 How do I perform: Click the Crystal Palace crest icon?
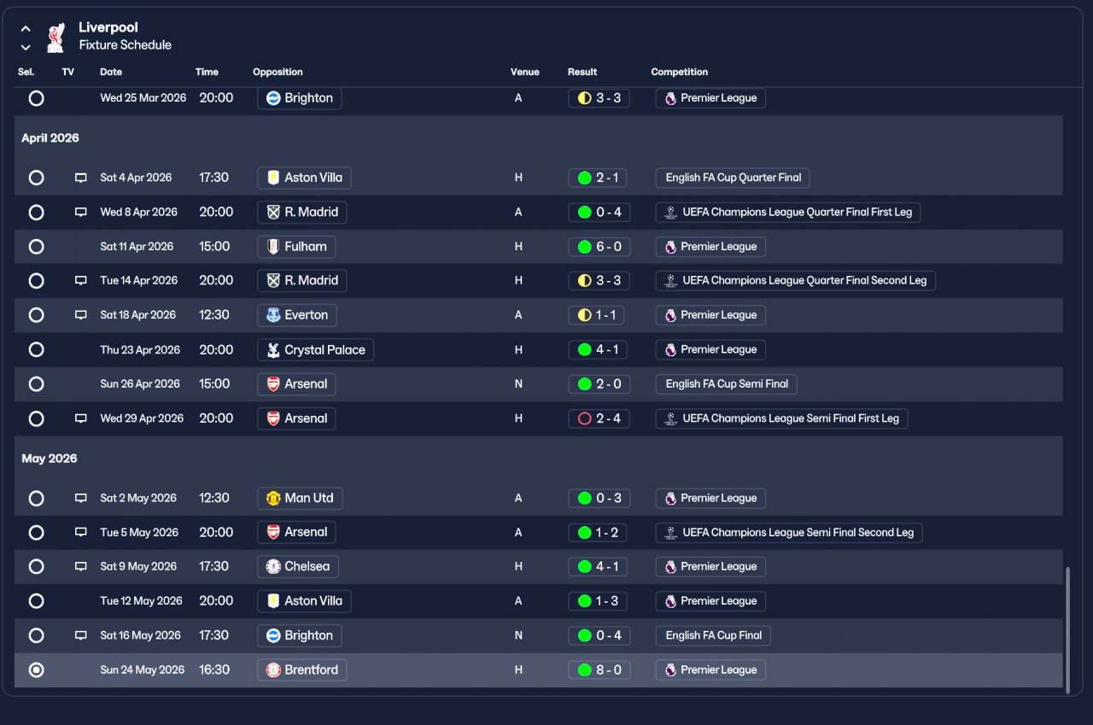pyautogui.click(x=273, y=349)
